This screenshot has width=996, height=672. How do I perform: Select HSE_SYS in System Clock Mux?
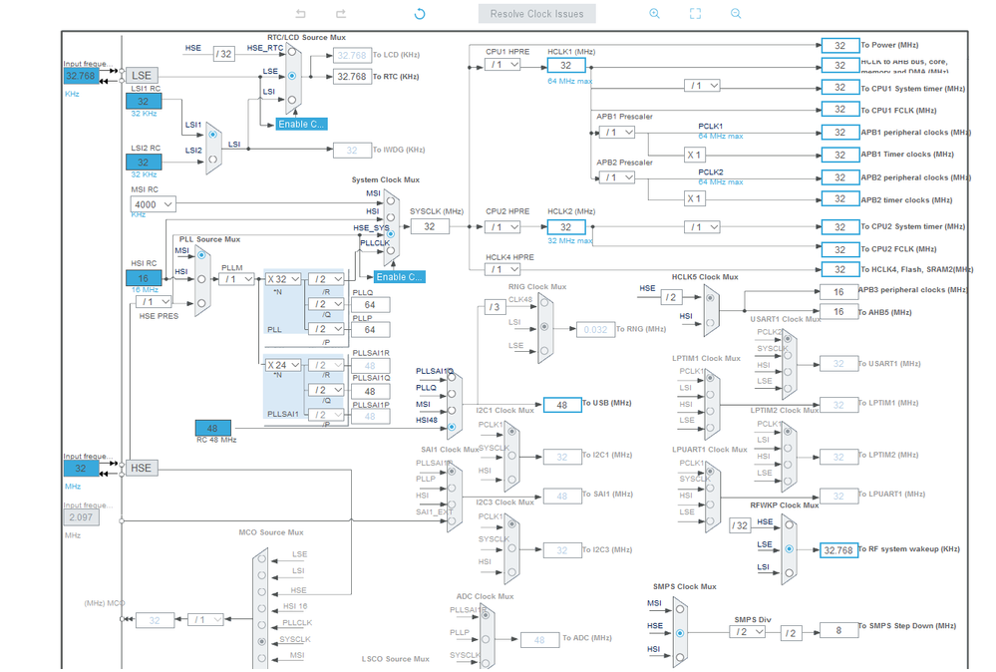[391, 233]
